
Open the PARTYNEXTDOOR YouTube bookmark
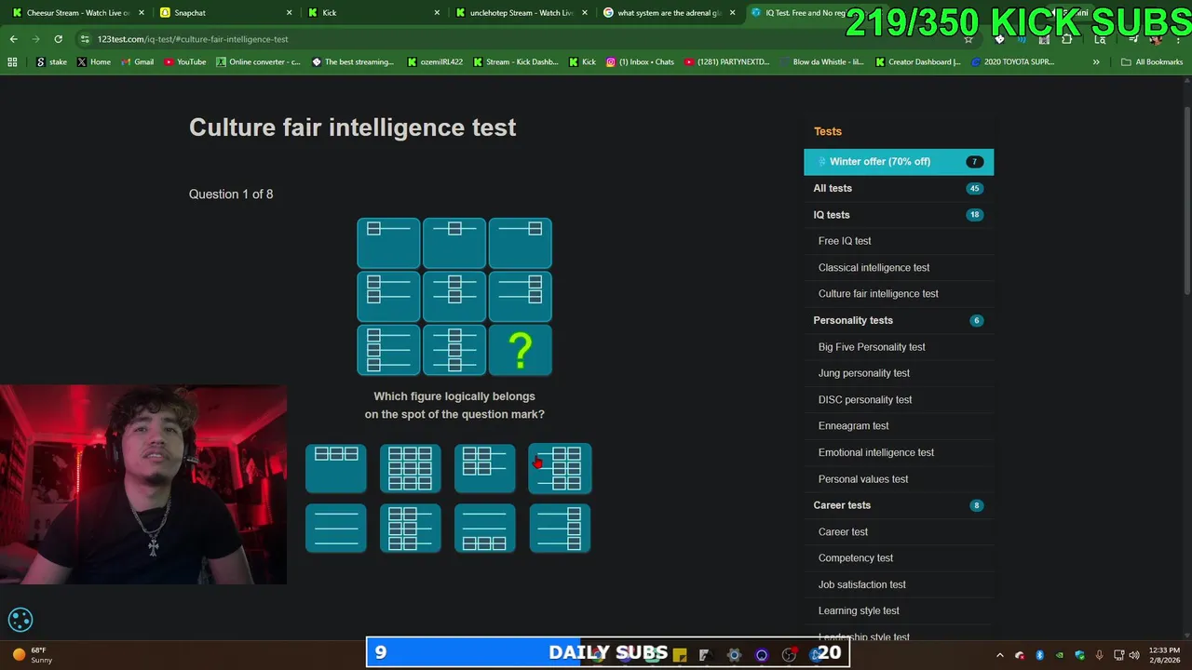(x=726, y=62)
